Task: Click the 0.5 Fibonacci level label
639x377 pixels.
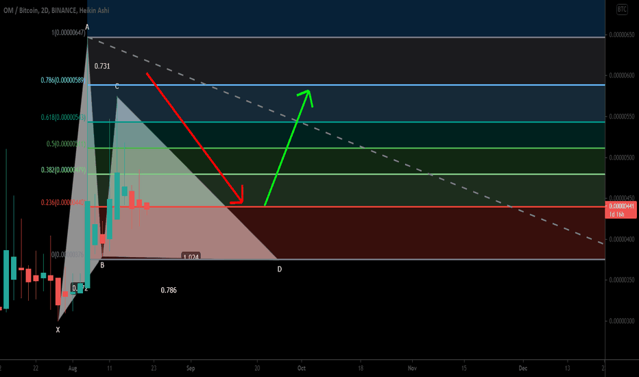Action: 66,144
